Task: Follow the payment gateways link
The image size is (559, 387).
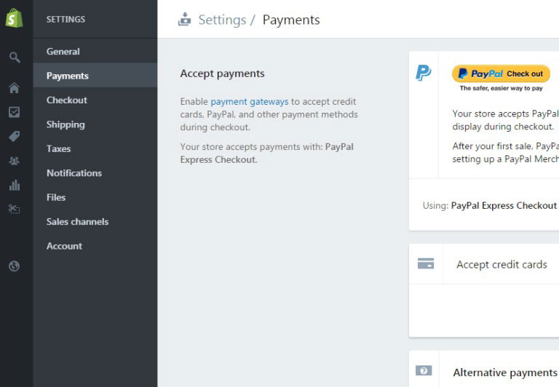Action: pyautogui.click(x=249, y=102)
